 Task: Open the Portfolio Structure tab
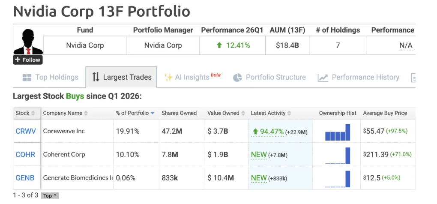click(x=269, y=77)
